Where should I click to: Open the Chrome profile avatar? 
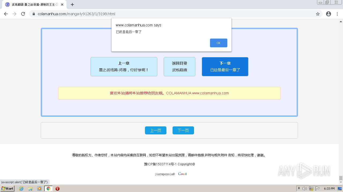click(329, 14)
